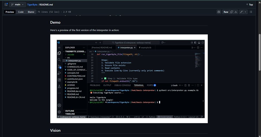This screenshot has width=261, height=137.
Task: Click '75 lines (52 loc) · 2.9 KB' text
Action: coord(54,12)
